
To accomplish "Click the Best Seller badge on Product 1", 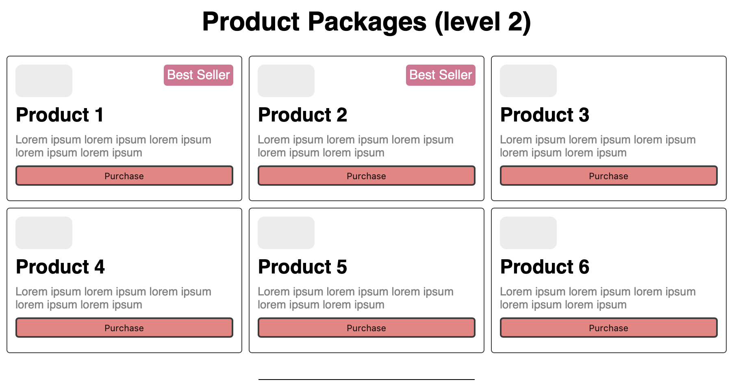I will point(198,75).
